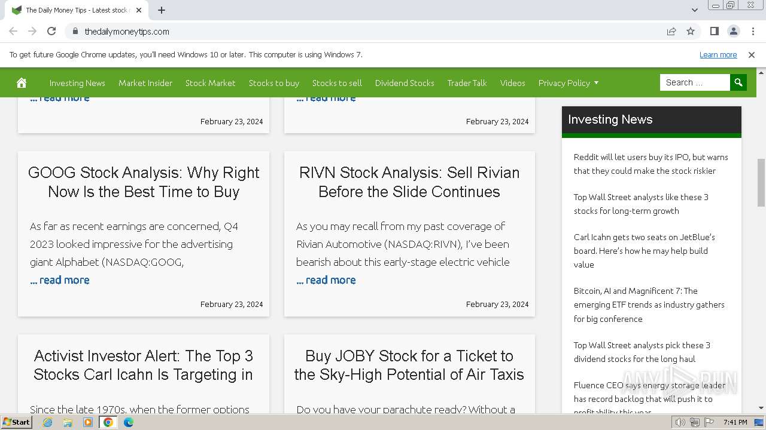Open the Chrome profile avatar icon
Viewport: 766px width, 430px height.
click(x=733, y=31)
